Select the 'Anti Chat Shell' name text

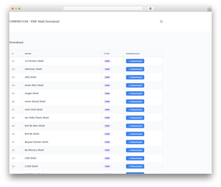click(x=34, y=110)
